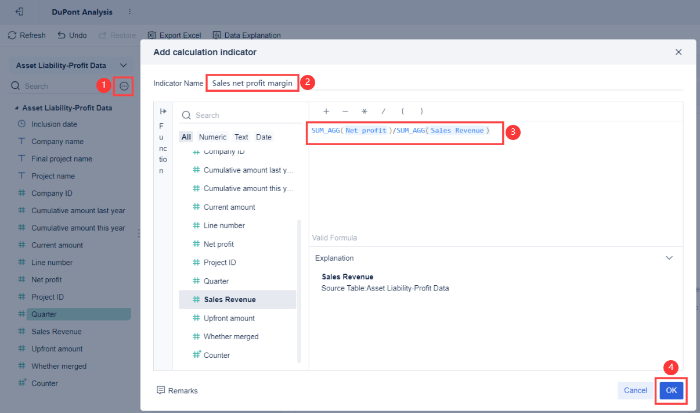Select Company ID in the left field list
This screenshot has height=413, width=700.
coord(52,193)
